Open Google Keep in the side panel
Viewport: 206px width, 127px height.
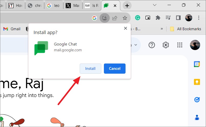click(x=197, y=82)
